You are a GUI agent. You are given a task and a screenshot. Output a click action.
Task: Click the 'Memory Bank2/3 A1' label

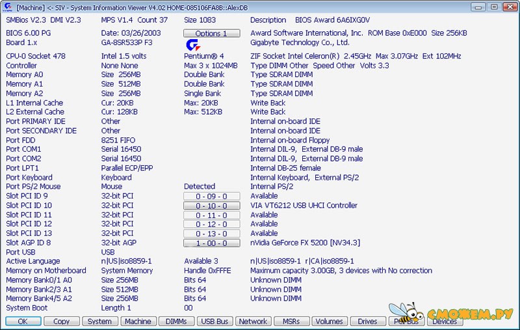point(39,290)
